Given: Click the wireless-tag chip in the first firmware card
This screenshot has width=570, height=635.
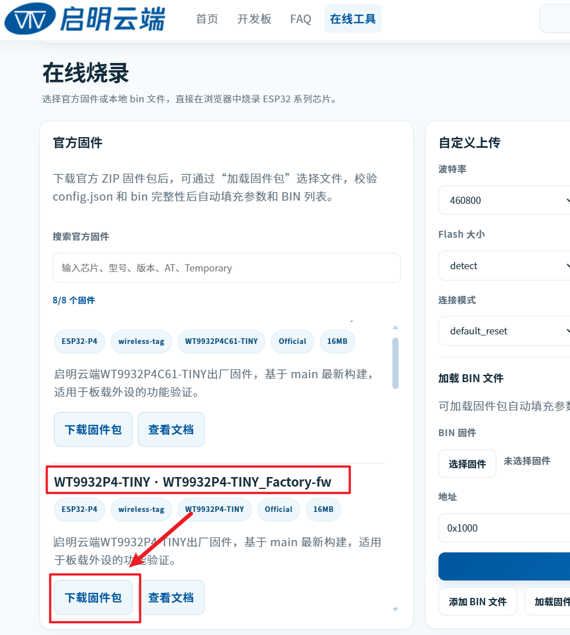Looking at the screenshot, I should (142, 342).
